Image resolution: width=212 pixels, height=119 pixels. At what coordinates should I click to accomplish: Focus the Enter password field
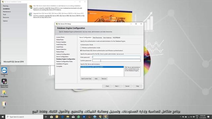(116, 57)
